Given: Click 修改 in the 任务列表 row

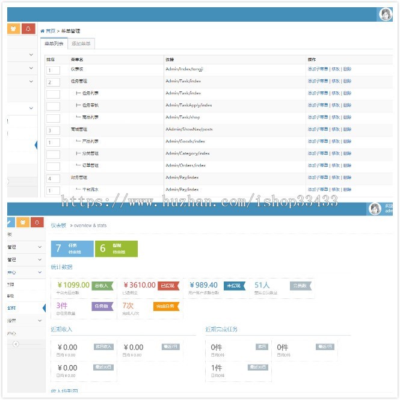Looking at the screenshot, I should [x=336, y=93].
